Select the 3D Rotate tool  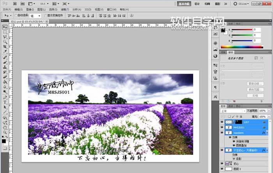tap(5, 118)
